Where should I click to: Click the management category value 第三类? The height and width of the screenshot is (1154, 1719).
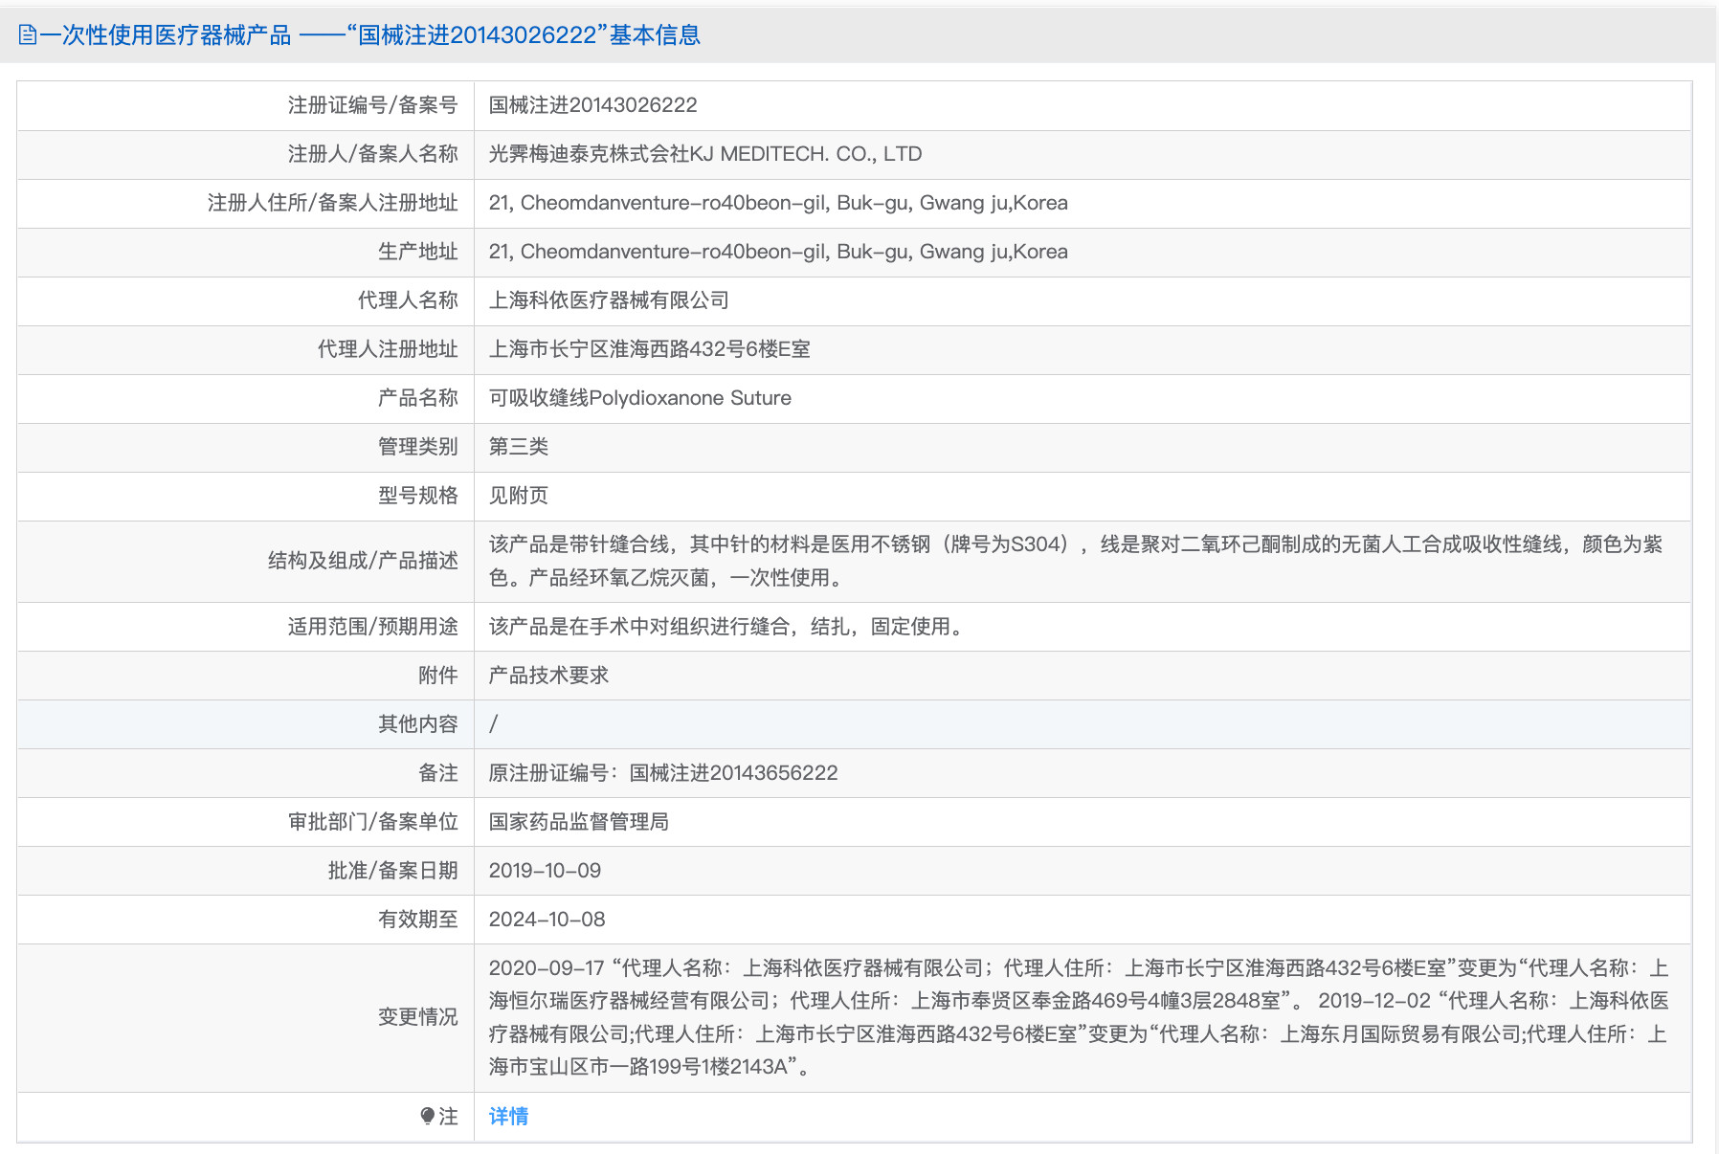pos(519,447)
